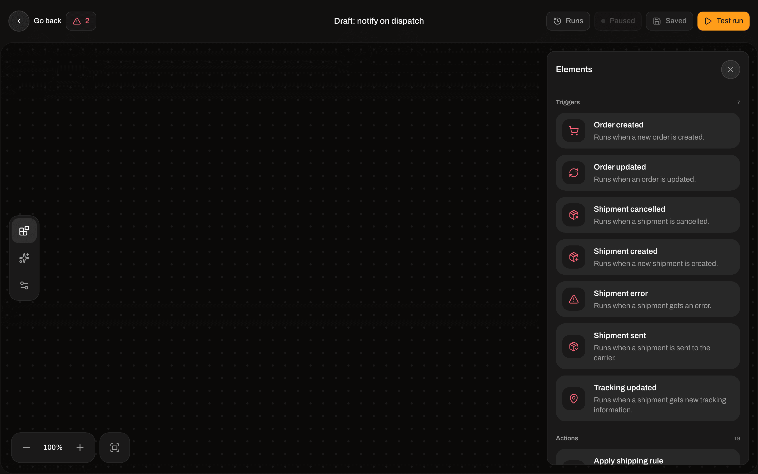Select the Order updated trigger title
Image resolution: width=758 pixels, height=474 pixels.
(x=620, y=167)
